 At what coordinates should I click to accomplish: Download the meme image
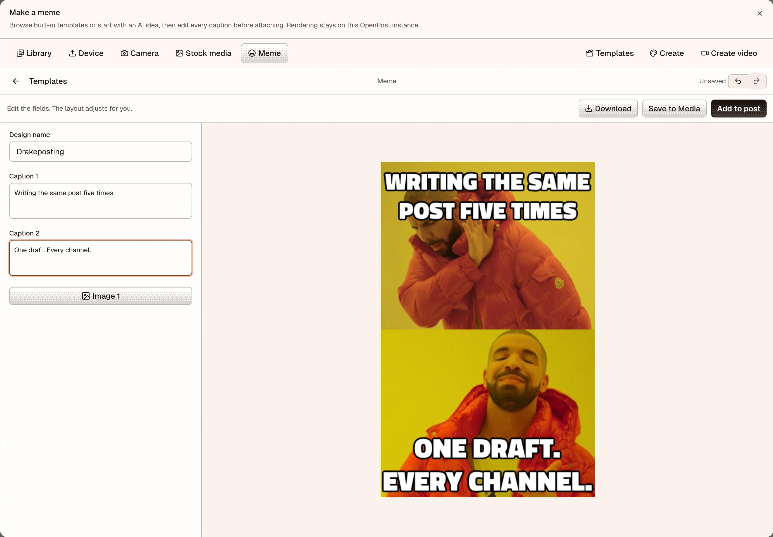608,108
